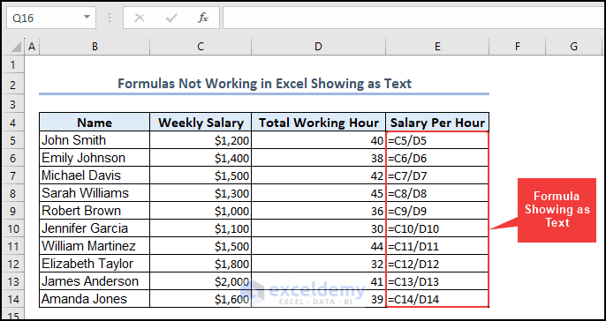Select row 14 header
Screen dimensions: 606x321
click(x=12, y=299)
